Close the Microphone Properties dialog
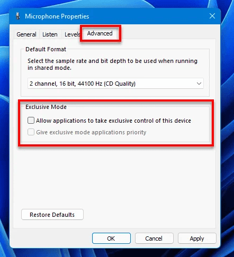This screenshot has width=234, height=257. 212,16
